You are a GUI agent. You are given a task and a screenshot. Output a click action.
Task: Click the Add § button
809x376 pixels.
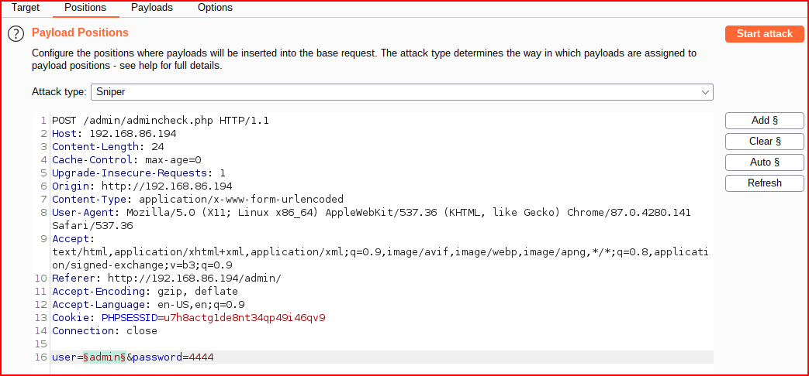pos(764,121)
